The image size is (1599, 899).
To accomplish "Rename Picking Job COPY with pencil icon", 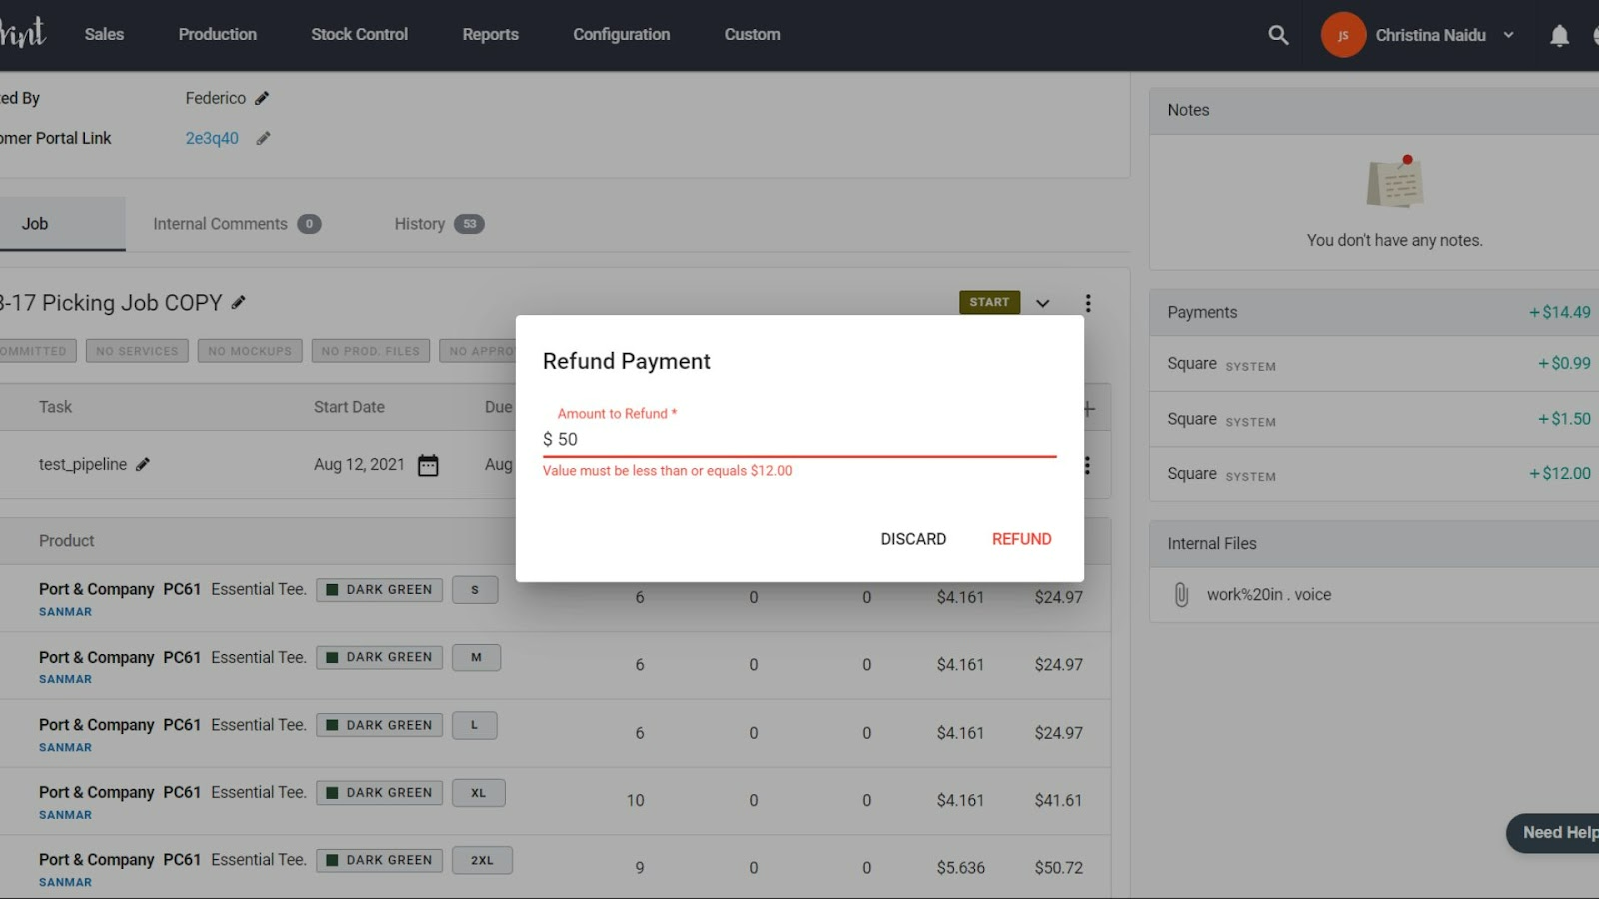I will tap(238, 302).
